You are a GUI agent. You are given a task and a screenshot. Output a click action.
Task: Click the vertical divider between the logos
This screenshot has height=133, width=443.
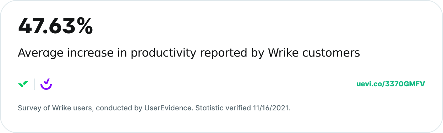[x=34, y=84]
